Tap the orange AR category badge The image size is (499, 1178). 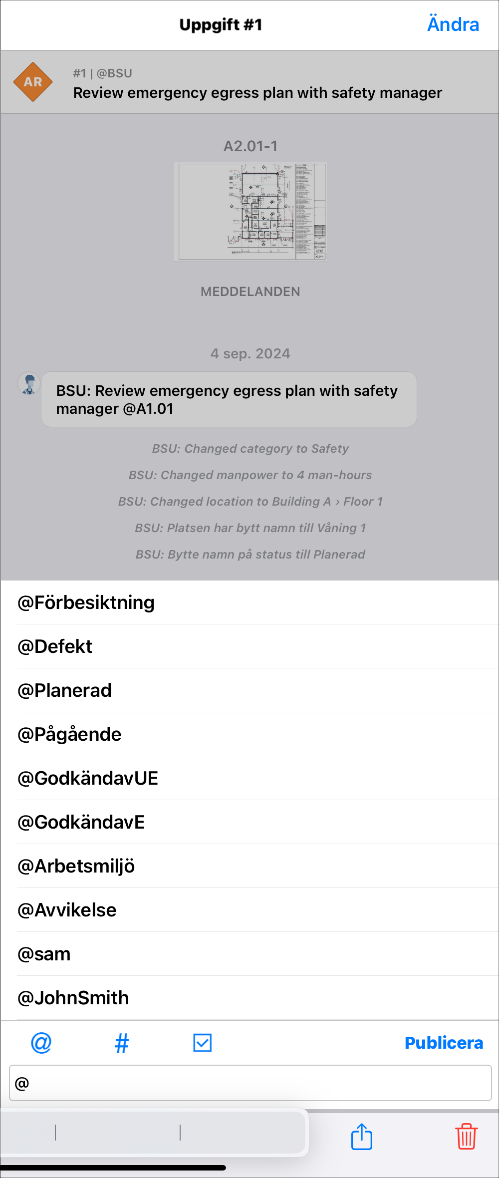33,82
